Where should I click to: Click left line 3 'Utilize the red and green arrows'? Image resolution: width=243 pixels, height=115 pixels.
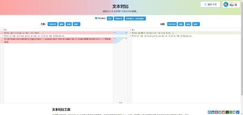pos(34,36)
